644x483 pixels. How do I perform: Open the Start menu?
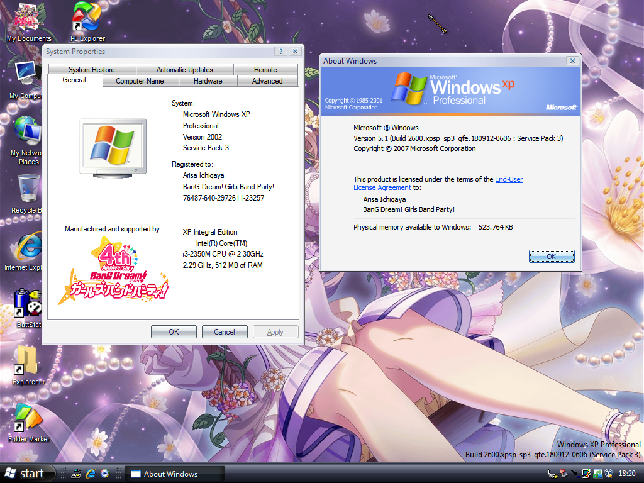[27, 474]
